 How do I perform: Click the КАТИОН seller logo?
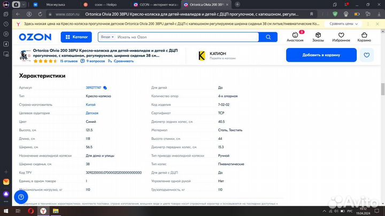click(x=202, y=55)
